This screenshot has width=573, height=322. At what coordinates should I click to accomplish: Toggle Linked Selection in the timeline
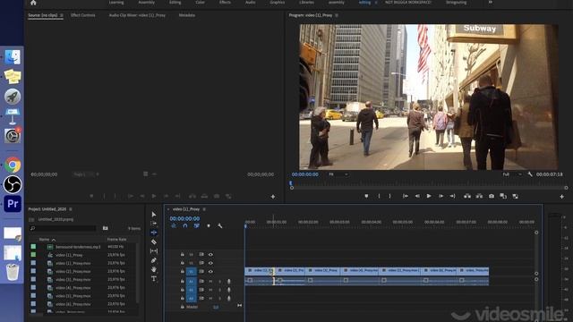point(197,226)
